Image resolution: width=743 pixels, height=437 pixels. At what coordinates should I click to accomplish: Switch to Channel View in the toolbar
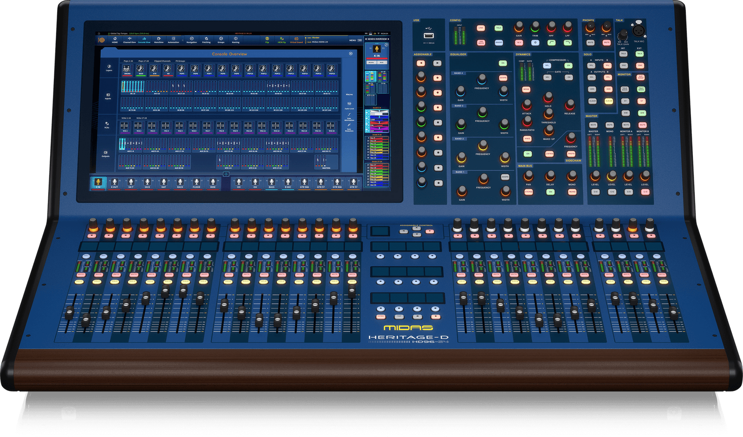pos(129,40)
